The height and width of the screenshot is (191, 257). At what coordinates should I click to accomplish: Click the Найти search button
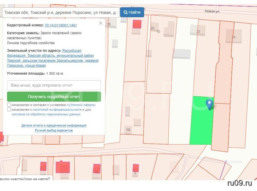click(132, 12)
